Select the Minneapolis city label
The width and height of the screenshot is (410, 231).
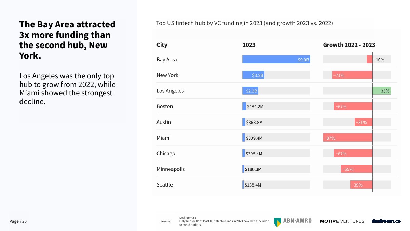(x=170, y=169)
